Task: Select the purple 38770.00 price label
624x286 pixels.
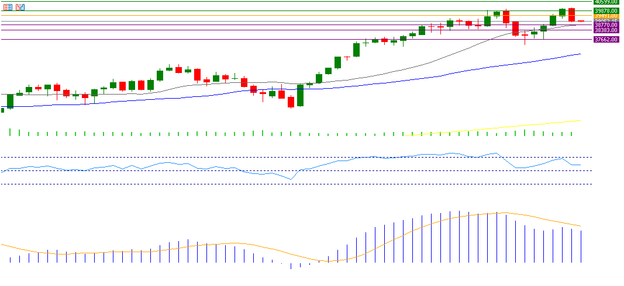Action: (606, 25)
